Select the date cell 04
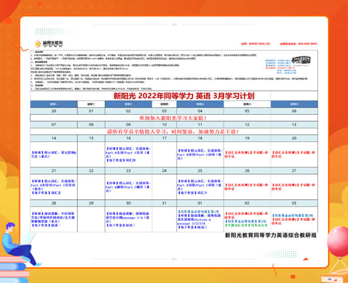 (x=200, y=111)
